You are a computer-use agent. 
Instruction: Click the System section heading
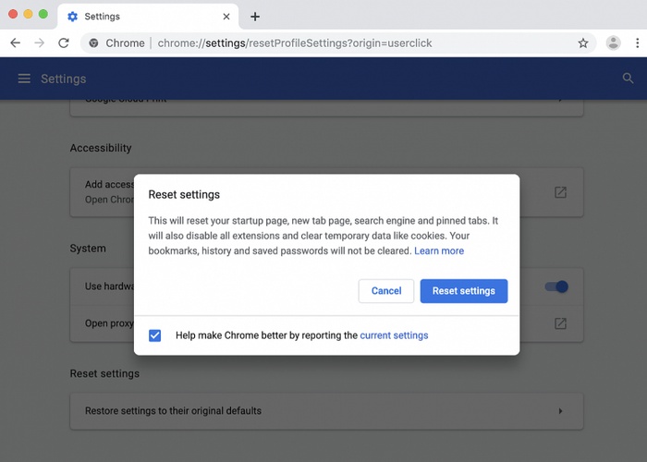click(x=88, y=249)
